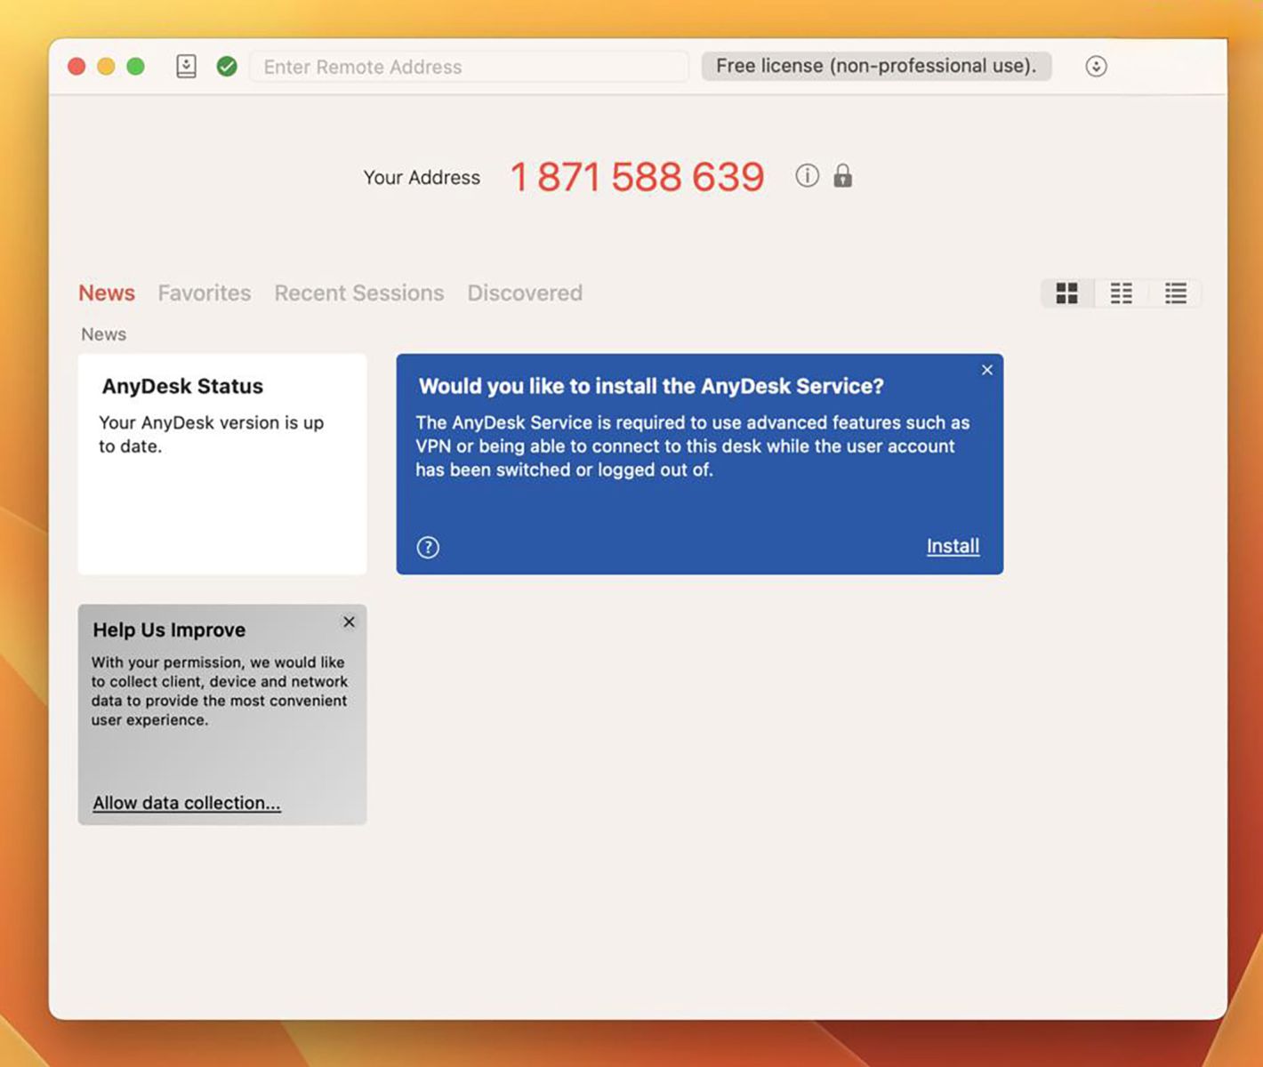Click your address number 1 871 588 639

(637, 177)
